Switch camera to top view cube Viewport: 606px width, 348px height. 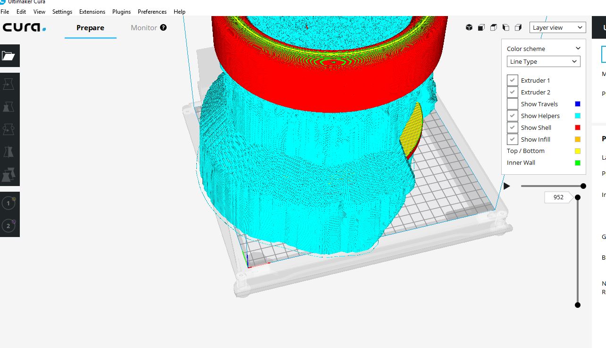494,27
